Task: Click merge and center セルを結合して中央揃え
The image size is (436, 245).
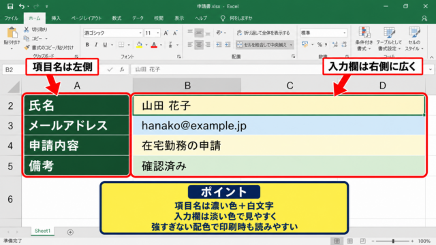Action: (262, 45)
